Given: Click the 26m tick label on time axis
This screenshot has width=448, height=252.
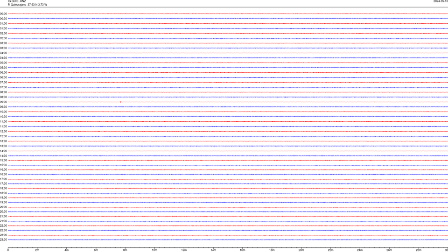Looking at the screenshot, I should click(x=389, y=250).
